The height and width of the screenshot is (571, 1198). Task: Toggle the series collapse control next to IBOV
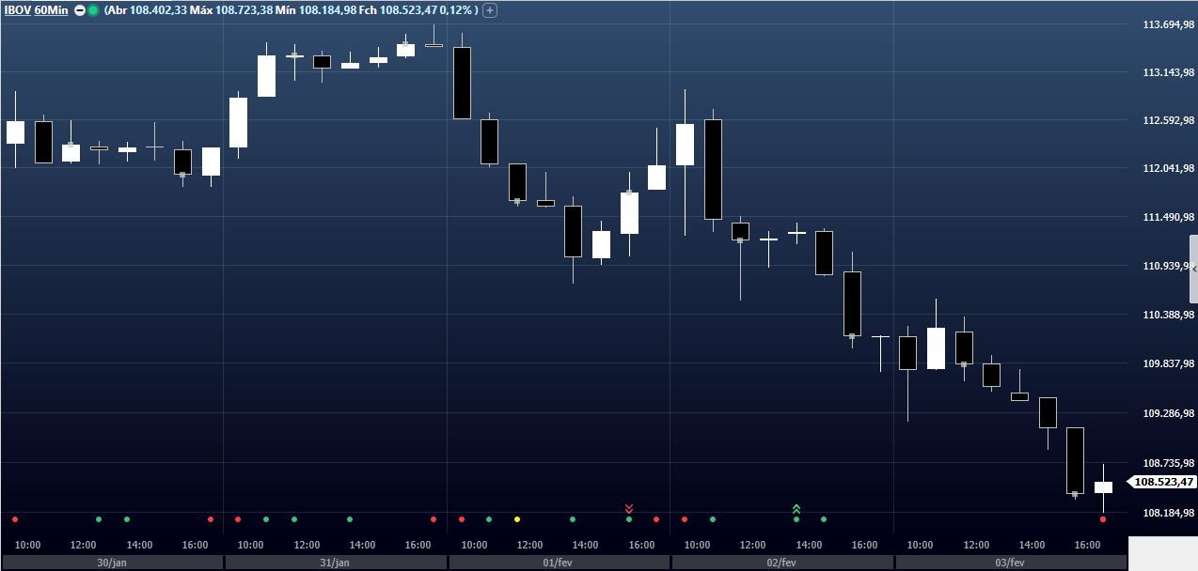80,9
